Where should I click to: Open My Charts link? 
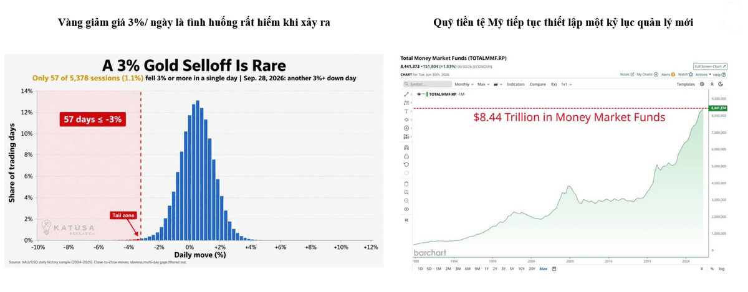click(647, 74)
